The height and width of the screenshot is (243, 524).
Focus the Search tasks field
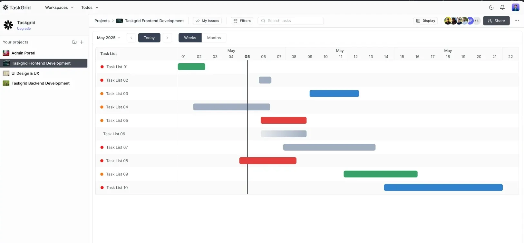[x=290, y=21]
